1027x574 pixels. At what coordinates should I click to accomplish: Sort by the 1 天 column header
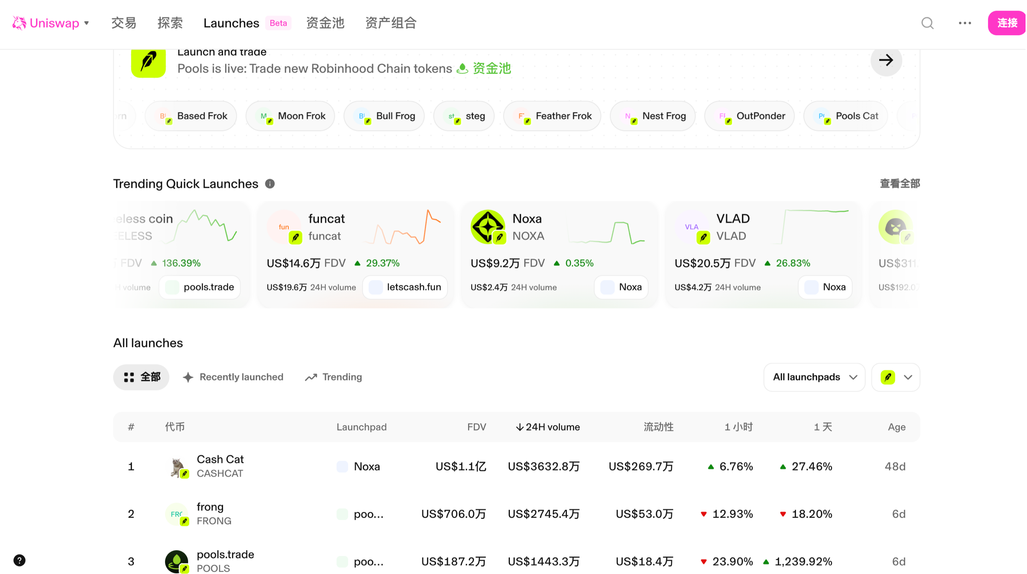824,427
